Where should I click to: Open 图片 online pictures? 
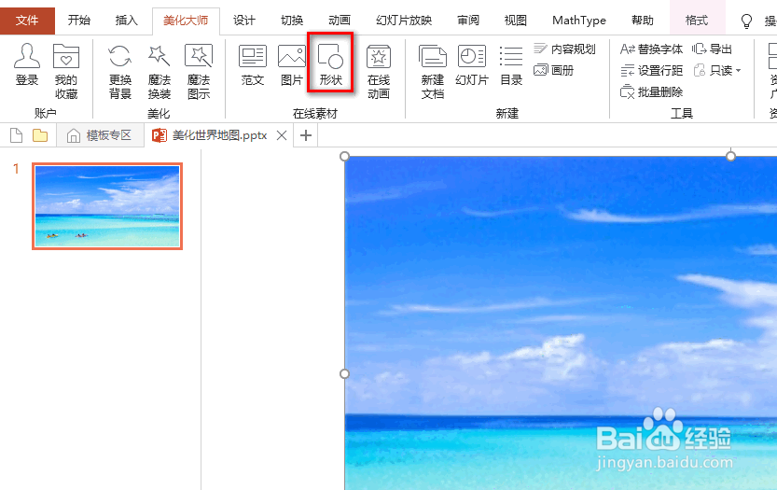(x=291, y=64)
